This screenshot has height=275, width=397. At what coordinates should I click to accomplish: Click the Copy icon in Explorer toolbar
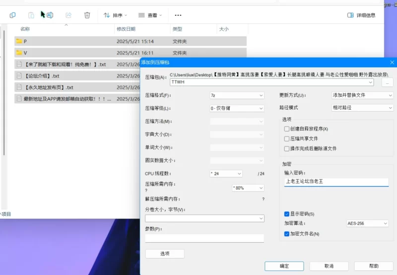[12, 15]
